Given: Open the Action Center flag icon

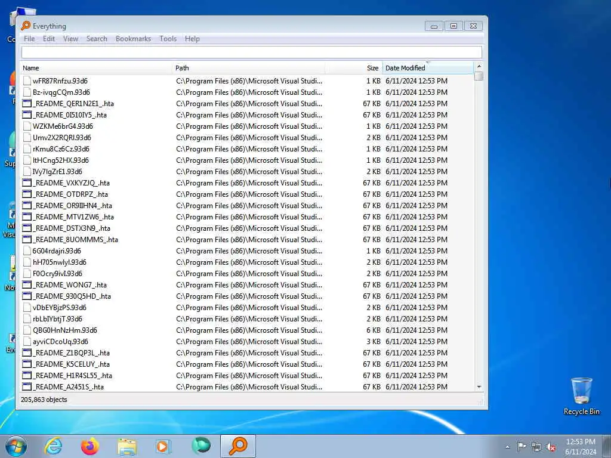Looking at the screenshot, I should pos(521,447).
